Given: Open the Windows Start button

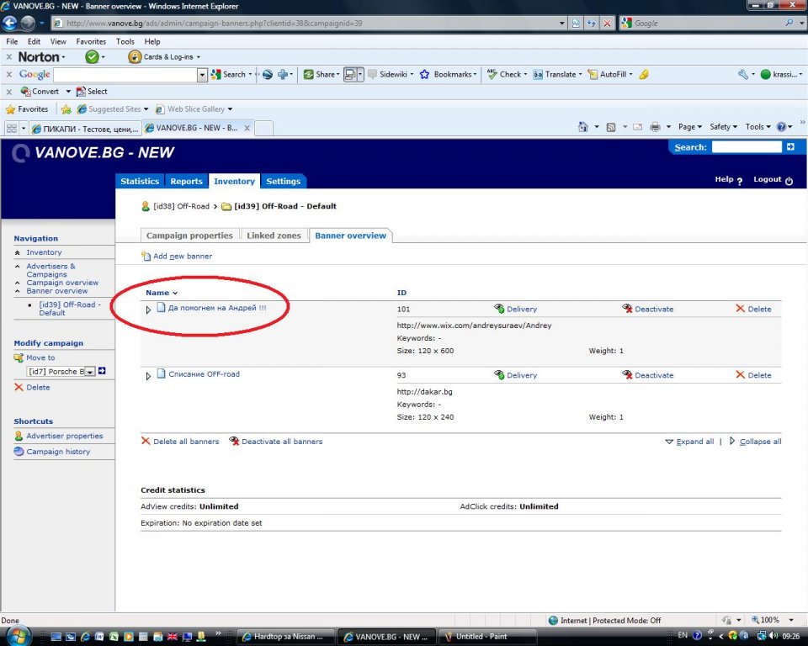Looking at the screenshot, I should [x=18, y=636].
